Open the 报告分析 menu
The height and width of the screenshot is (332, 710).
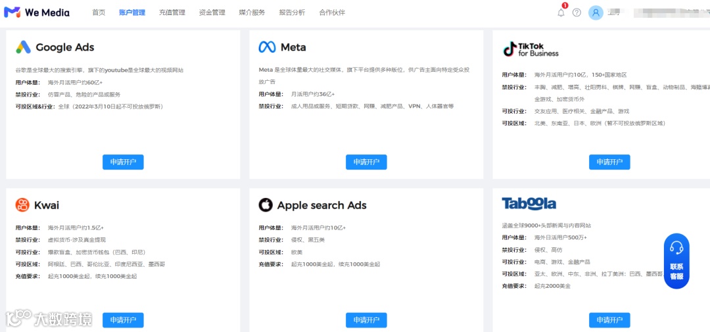pyautogui.click(x=292, y=12)
